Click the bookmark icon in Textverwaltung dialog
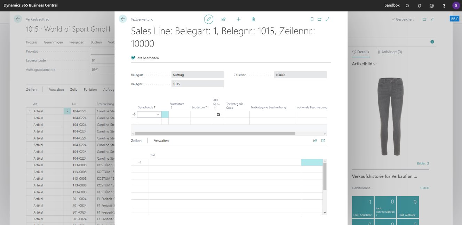The image size is (462, 225). (x=312, y=19)
